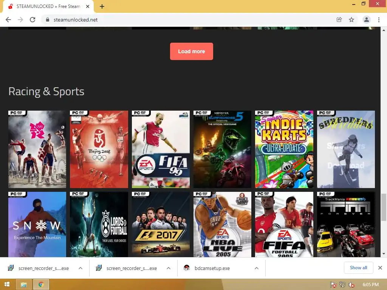The height and width of the screenshot is (290, 387).
Task: Expand options for first screen_recorder download
Action: point(80,268)
